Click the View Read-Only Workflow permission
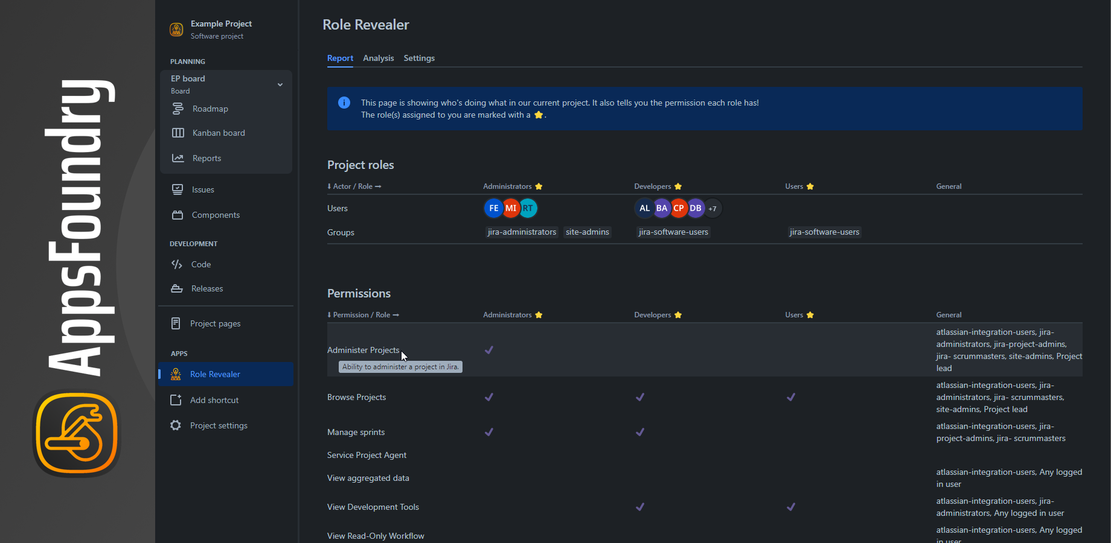Viewport: 1111px width, 543px height. point(376,536)
